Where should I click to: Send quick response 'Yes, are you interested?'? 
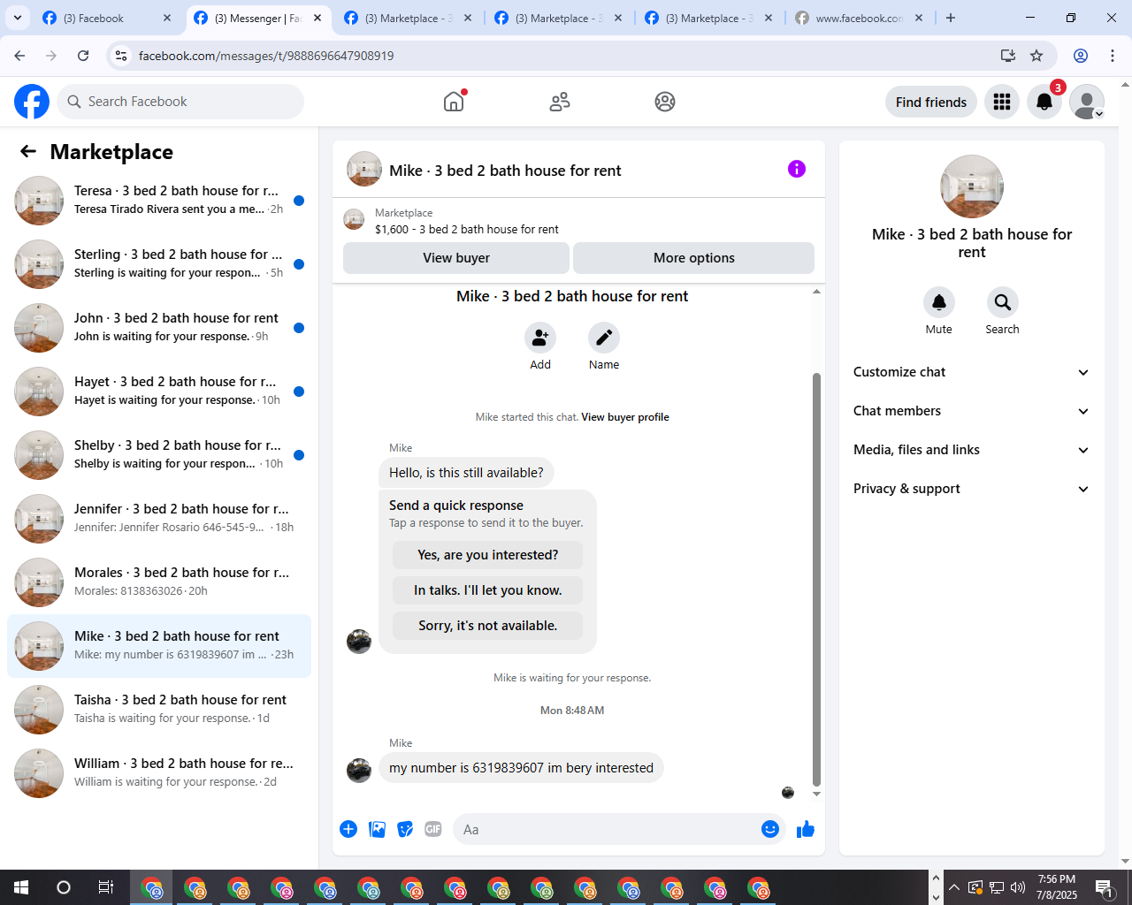click(488, 555)
